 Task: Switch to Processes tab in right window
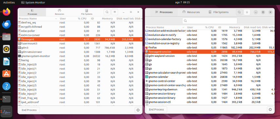point(164,12)
